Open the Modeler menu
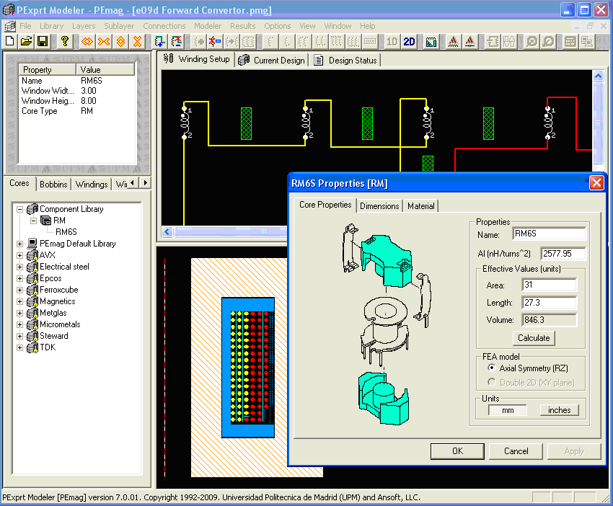 208,26
